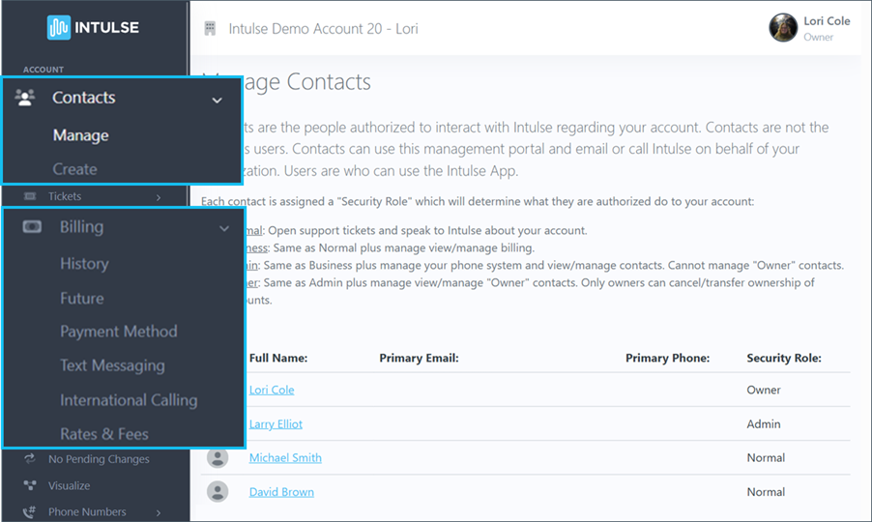Open Larry Elliot's contact link
This screenshot has height=522, width=872.
click(x=276, y=424)
